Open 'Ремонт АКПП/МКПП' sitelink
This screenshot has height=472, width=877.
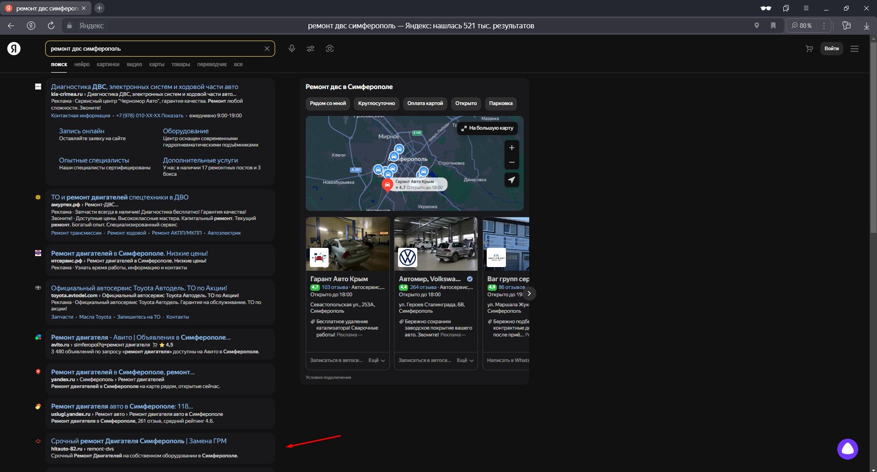pyautogui.click(x=176, y=233)
